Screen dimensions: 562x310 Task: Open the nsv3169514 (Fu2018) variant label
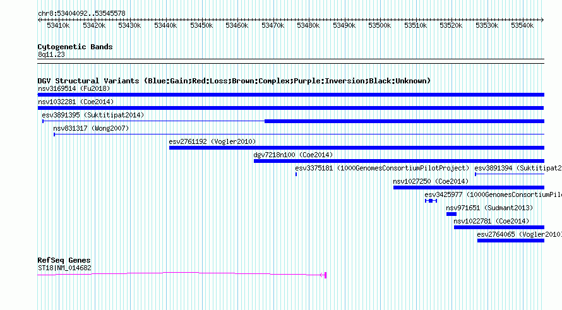74,88
